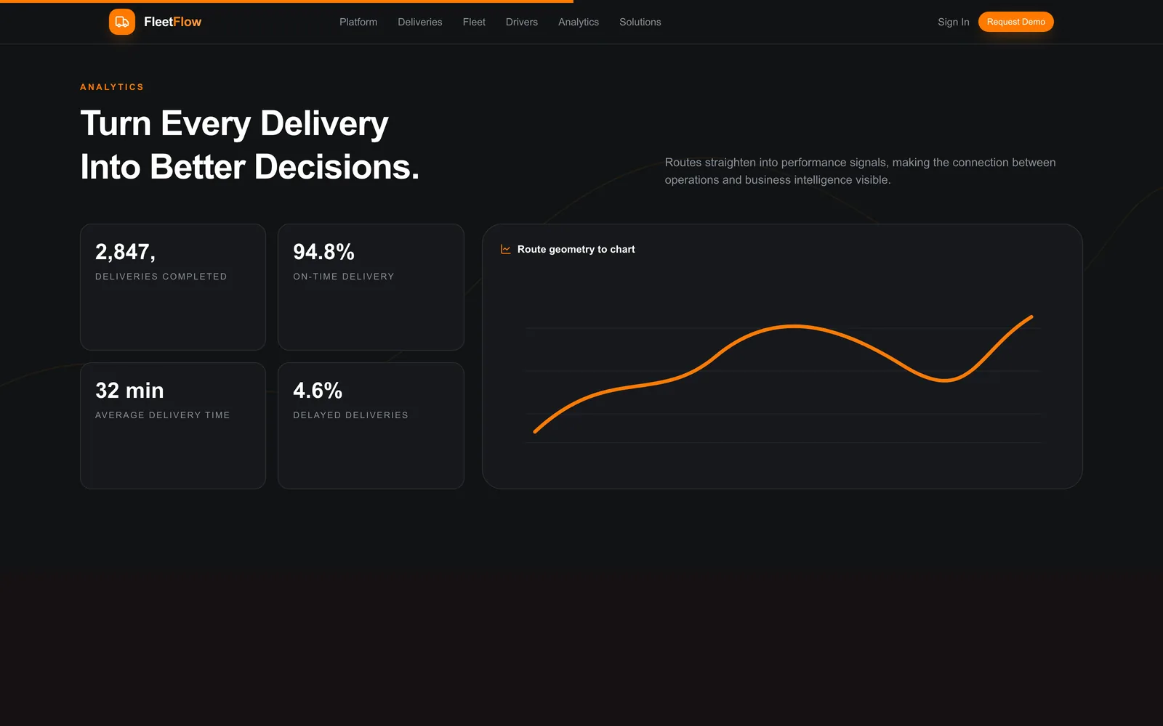Click the ANALYTICS section label
The height and width of the screenshot is (726, 1163).
(x=112, y=87)
